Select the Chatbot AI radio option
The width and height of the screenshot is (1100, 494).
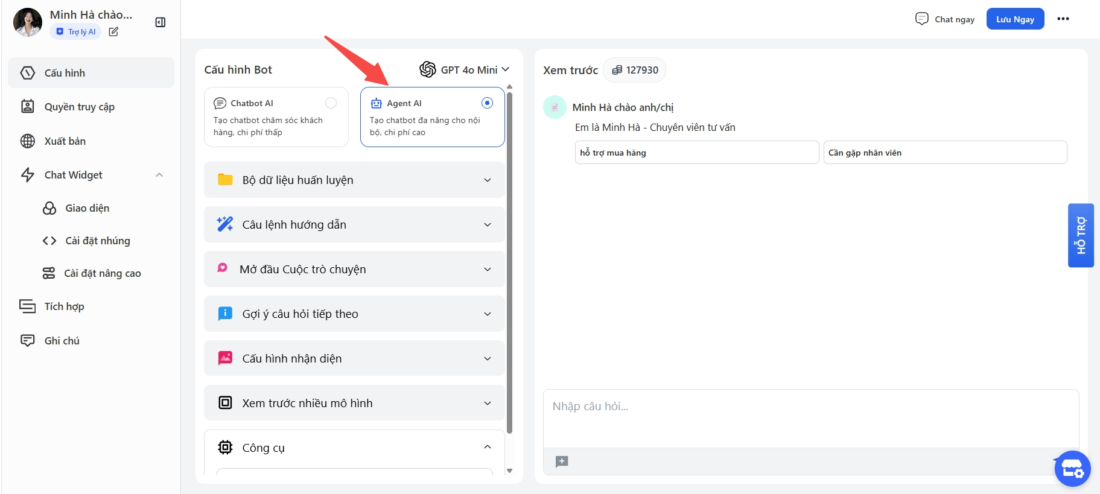tap(331, 103)
